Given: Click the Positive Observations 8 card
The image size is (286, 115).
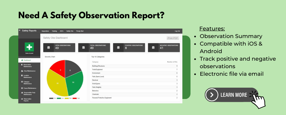Looking at the screenshot, I should coord(129,48).
